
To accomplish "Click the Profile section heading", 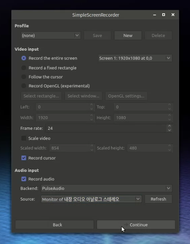I will point(22,26).
